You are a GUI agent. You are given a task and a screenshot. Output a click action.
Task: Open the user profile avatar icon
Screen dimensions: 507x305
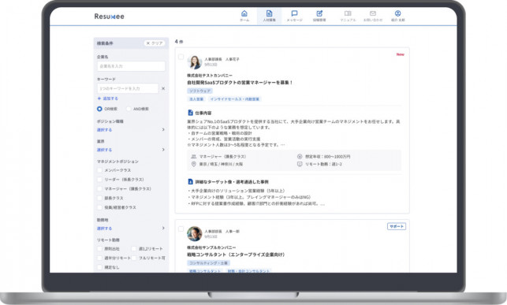tap(397, 13)
